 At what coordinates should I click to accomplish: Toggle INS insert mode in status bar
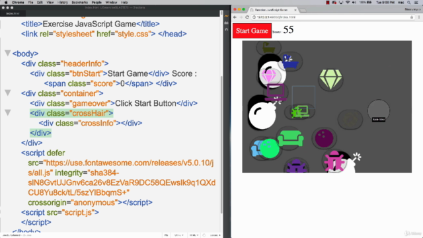click(166, 235)
